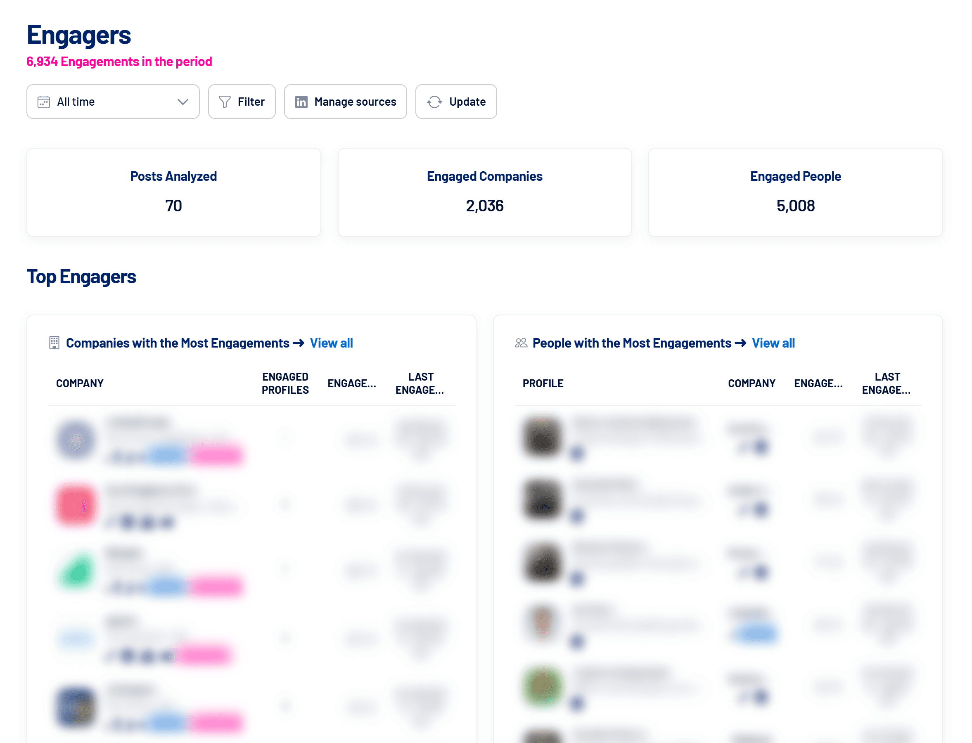Click the Posts Analyzed card
This screenshot has width=972, height=743.
173,192
